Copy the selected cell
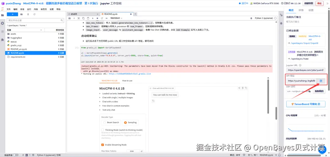Viewport: 330px width, 157px height. [83, 18]
